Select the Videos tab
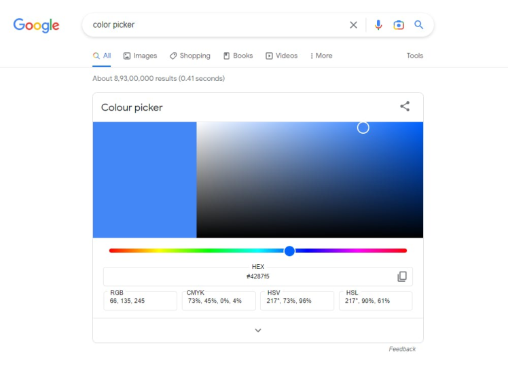The height and width of the screenshot is (366, 508). (x=281, y=56)
